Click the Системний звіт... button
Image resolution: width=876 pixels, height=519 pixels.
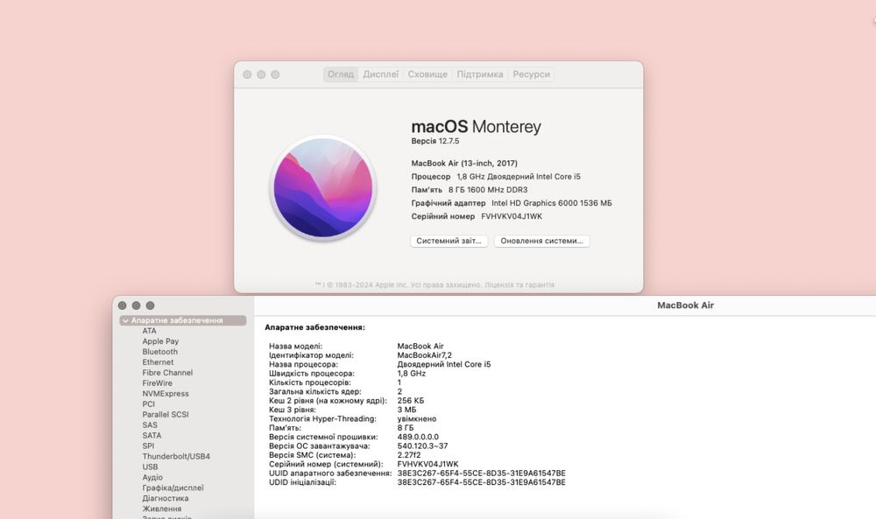[449, 241]
